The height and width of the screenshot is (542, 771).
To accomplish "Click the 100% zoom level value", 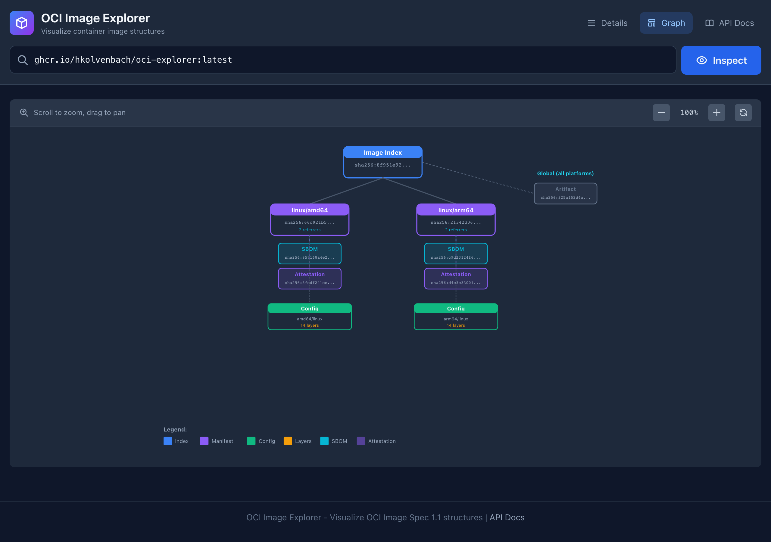I will [689, 113].
